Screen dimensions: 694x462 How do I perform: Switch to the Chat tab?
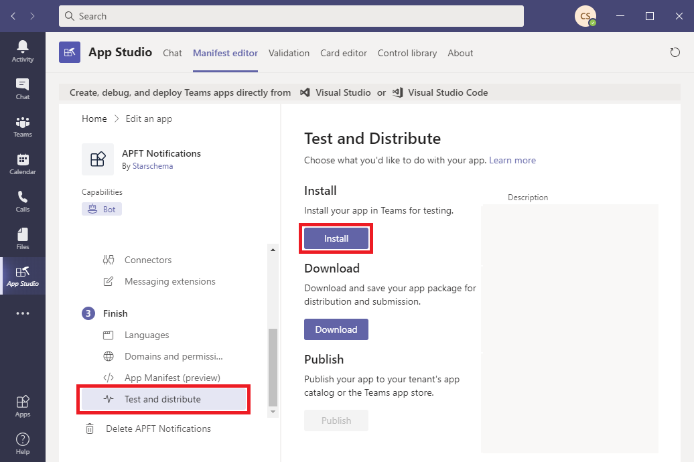(172, 53)
